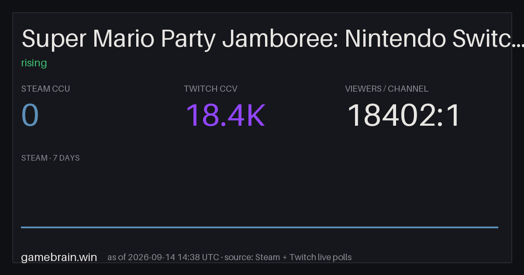Click the right end of the sparkline
This screenshot has width=524, height=275.
(497, 227)
